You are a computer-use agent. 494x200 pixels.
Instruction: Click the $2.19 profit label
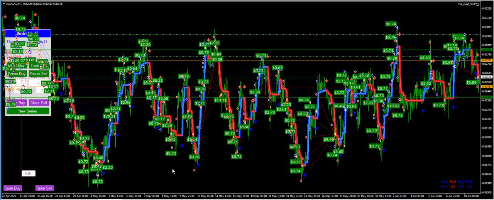tap(459, 38)
